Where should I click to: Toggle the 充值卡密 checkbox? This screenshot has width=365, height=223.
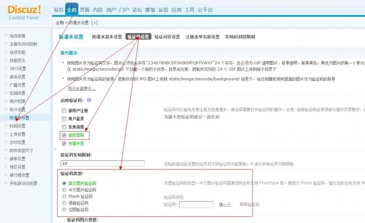[x=64, y=143]
